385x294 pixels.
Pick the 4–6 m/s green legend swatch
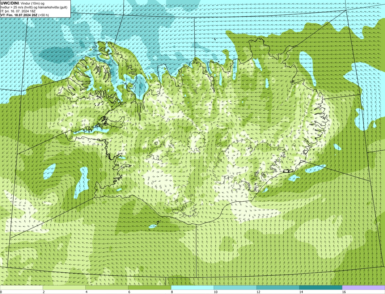[x=107, y=287]
